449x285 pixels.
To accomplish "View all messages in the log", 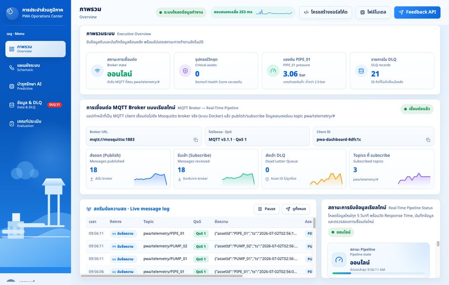I will coord(296,209).
